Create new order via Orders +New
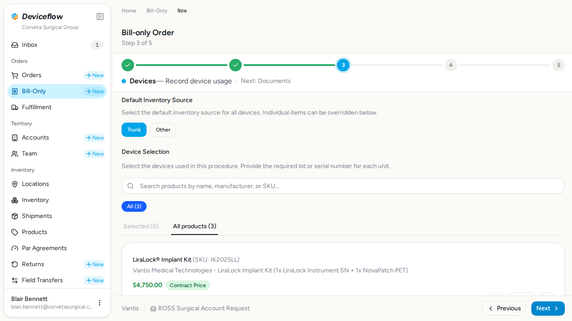 pos(95,75)
